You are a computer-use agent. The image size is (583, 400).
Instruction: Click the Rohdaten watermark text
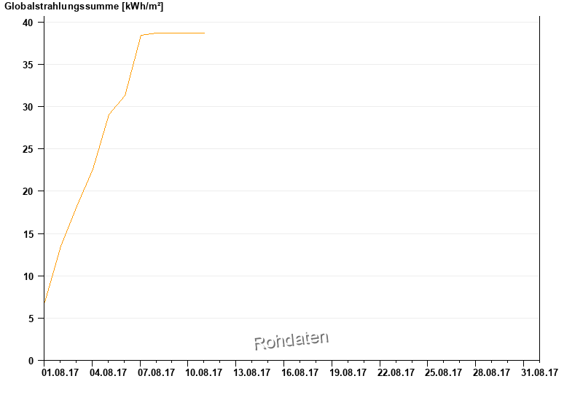[x=291, y=340]
